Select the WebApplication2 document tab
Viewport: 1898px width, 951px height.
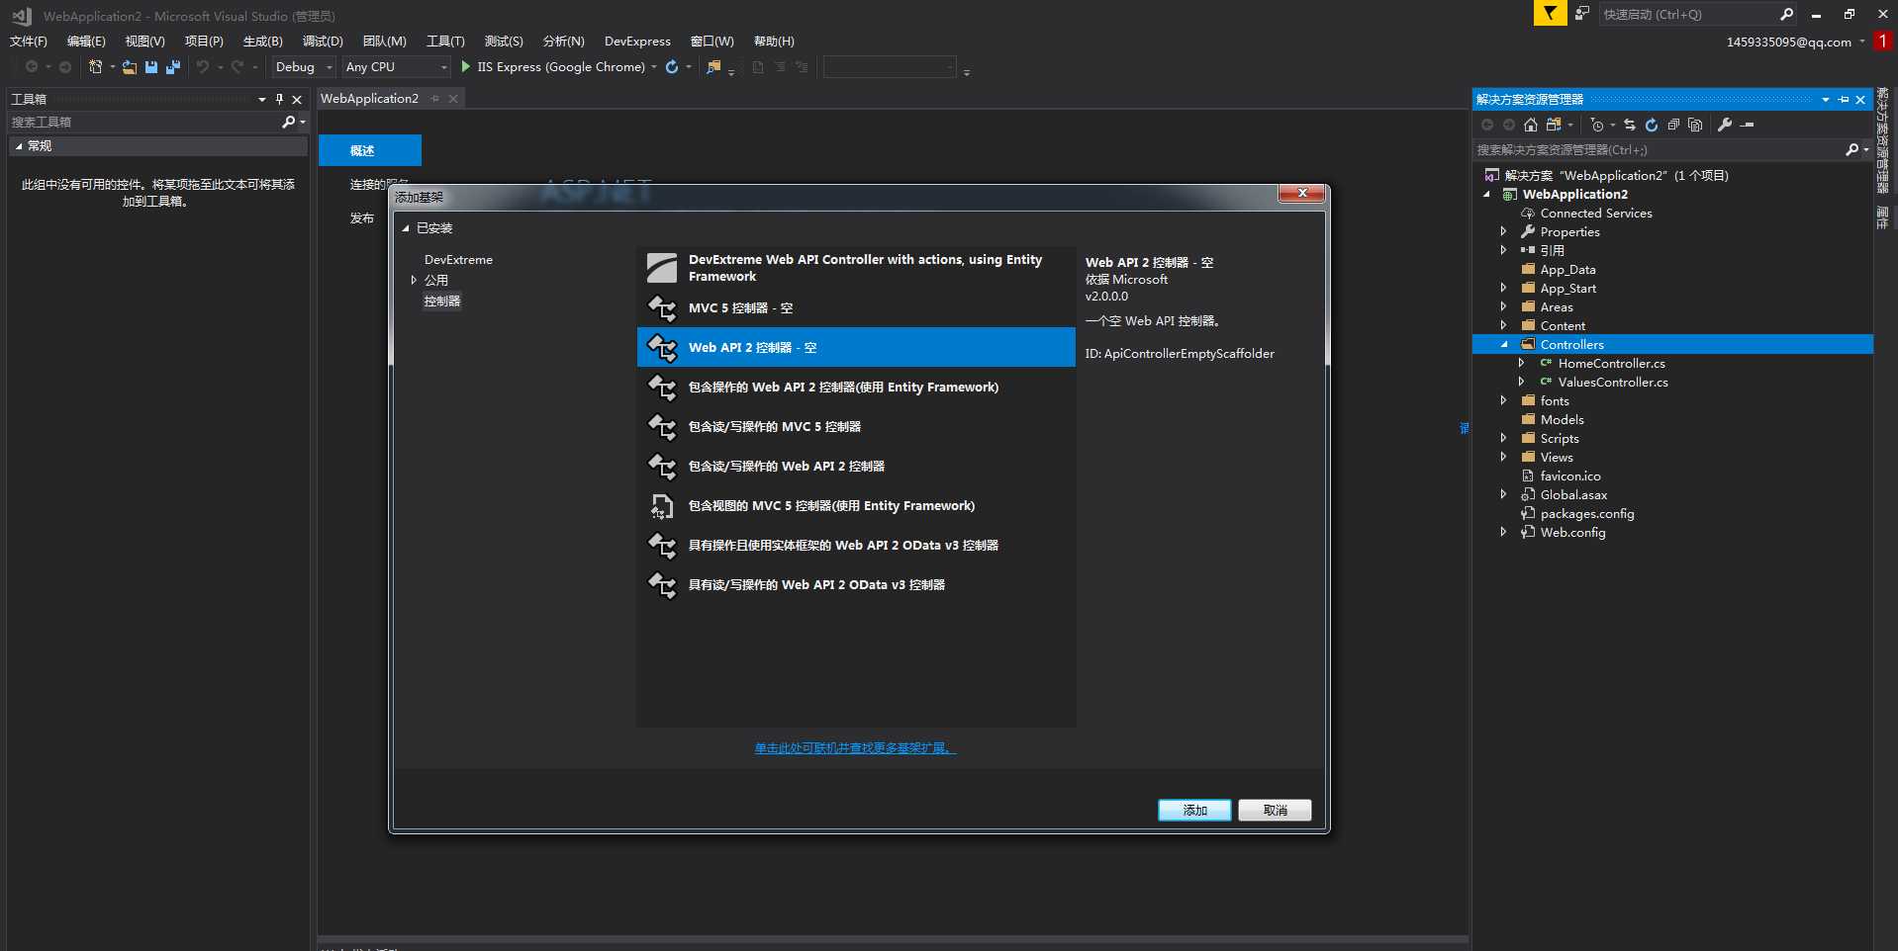tap(369, 98)
